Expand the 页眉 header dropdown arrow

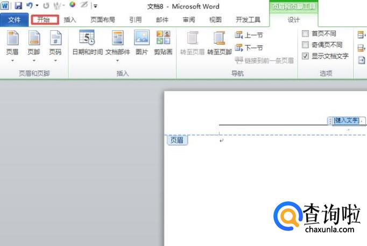[x=12, y=61]
